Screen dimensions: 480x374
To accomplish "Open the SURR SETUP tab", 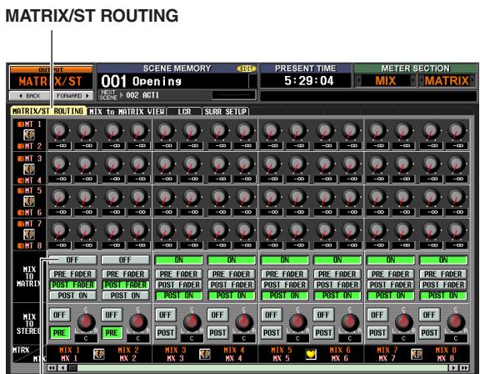I will [x=226, y=111].
